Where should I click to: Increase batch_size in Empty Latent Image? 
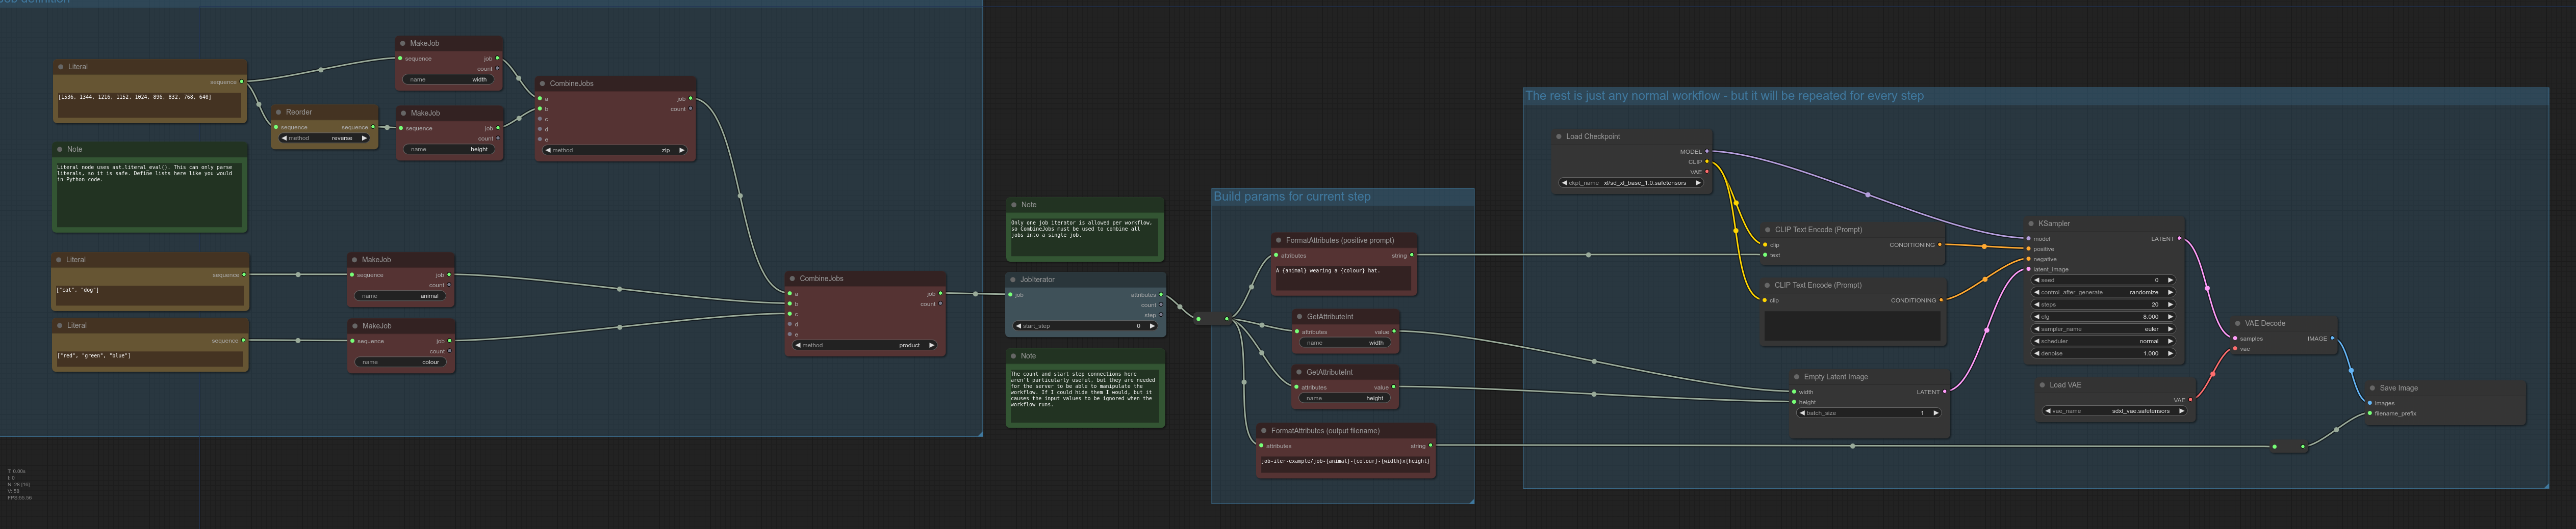(x=1936, y=413)
